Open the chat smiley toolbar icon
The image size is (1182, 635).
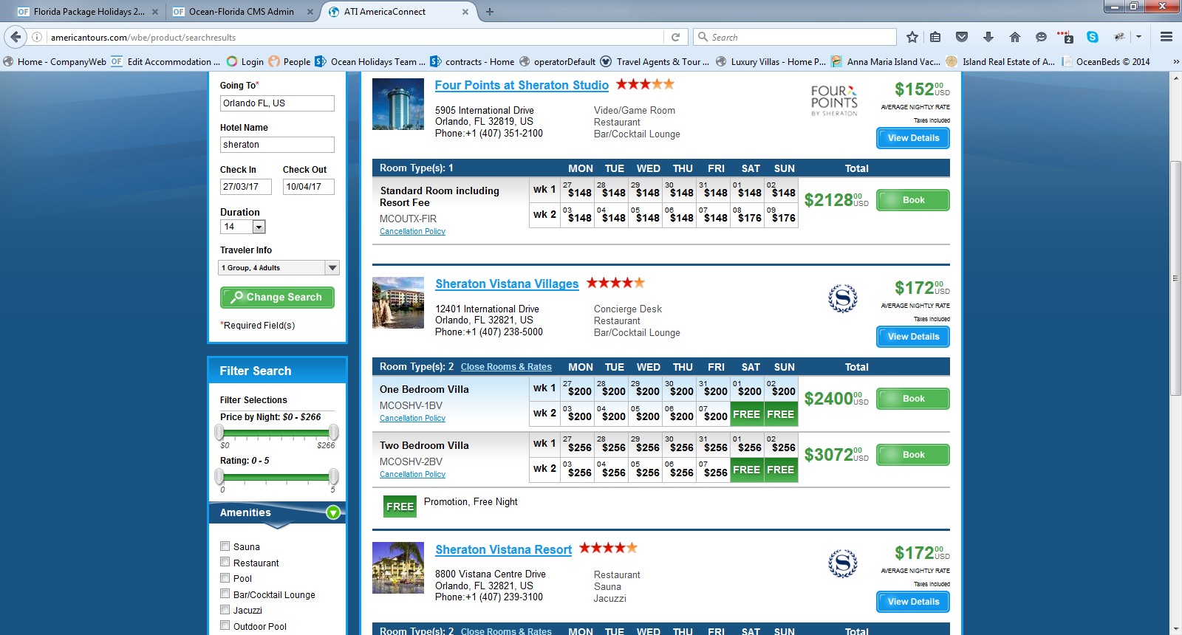tap(1041, 37)
